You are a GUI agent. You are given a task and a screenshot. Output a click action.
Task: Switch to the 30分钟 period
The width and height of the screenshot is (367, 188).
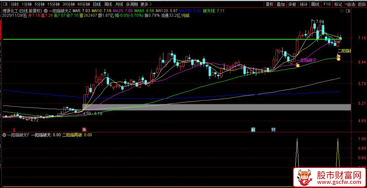pos(69,4)
